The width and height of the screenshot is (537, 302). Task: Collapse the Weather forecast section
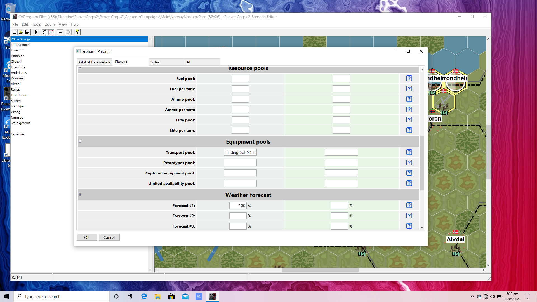click(80, 195)
